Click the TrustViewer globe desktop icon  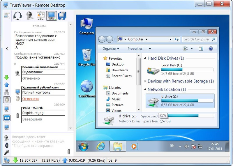87,89
